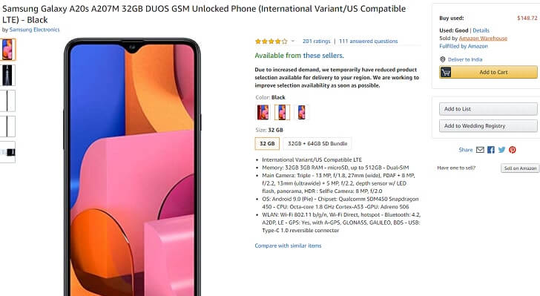Click the cart icon on Add to Cart

click(446, 72)
